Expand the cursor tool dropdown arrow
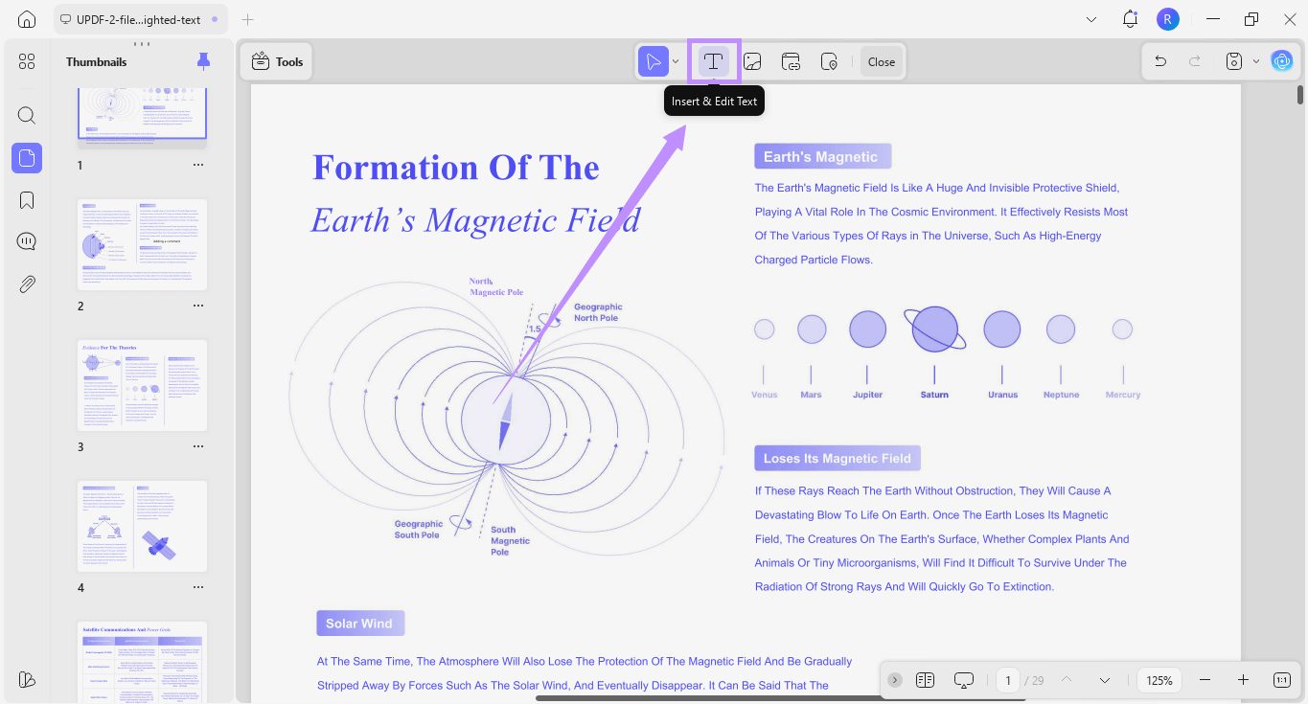The width and height of the screenshot is (1308, 704). [x=676, y=61]
